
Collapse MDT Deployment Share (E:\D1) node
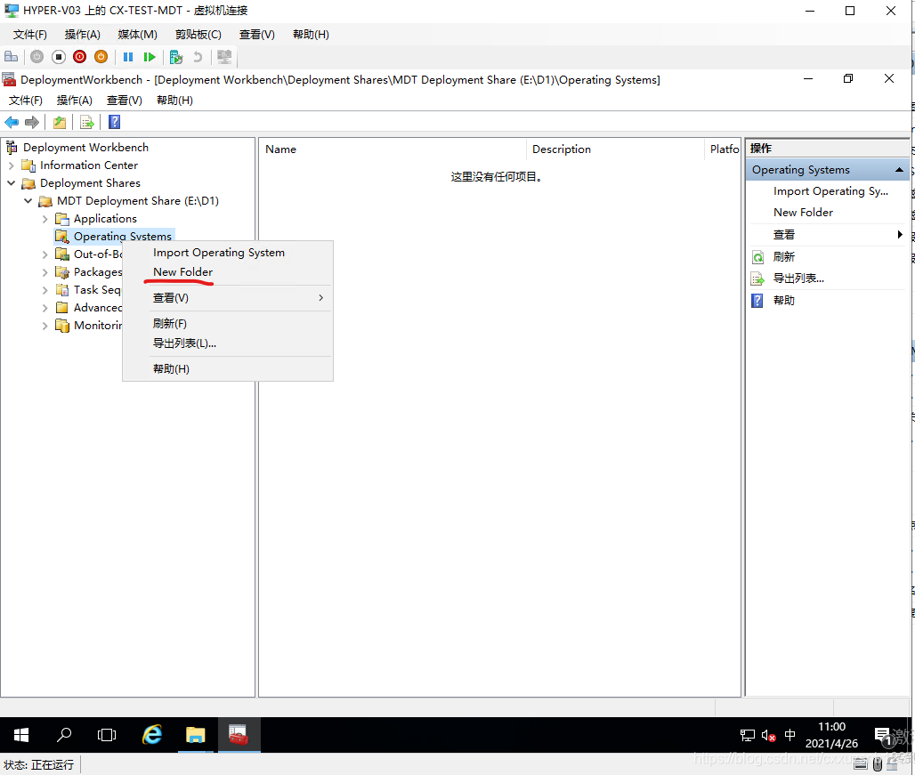point(28,200)
